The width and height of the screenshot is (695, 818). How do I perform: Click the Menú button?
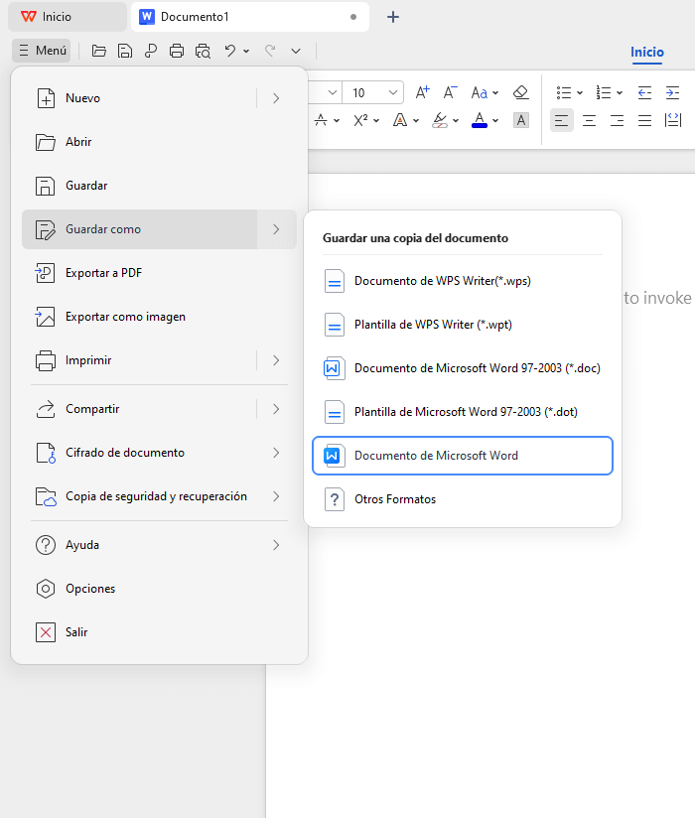pyautogui.click(x=42, y=51)
